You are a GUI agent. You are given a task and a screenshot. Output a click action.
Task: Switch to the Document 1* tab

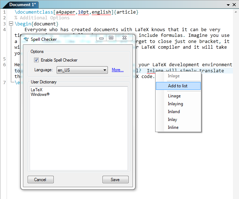coord(23,5)
